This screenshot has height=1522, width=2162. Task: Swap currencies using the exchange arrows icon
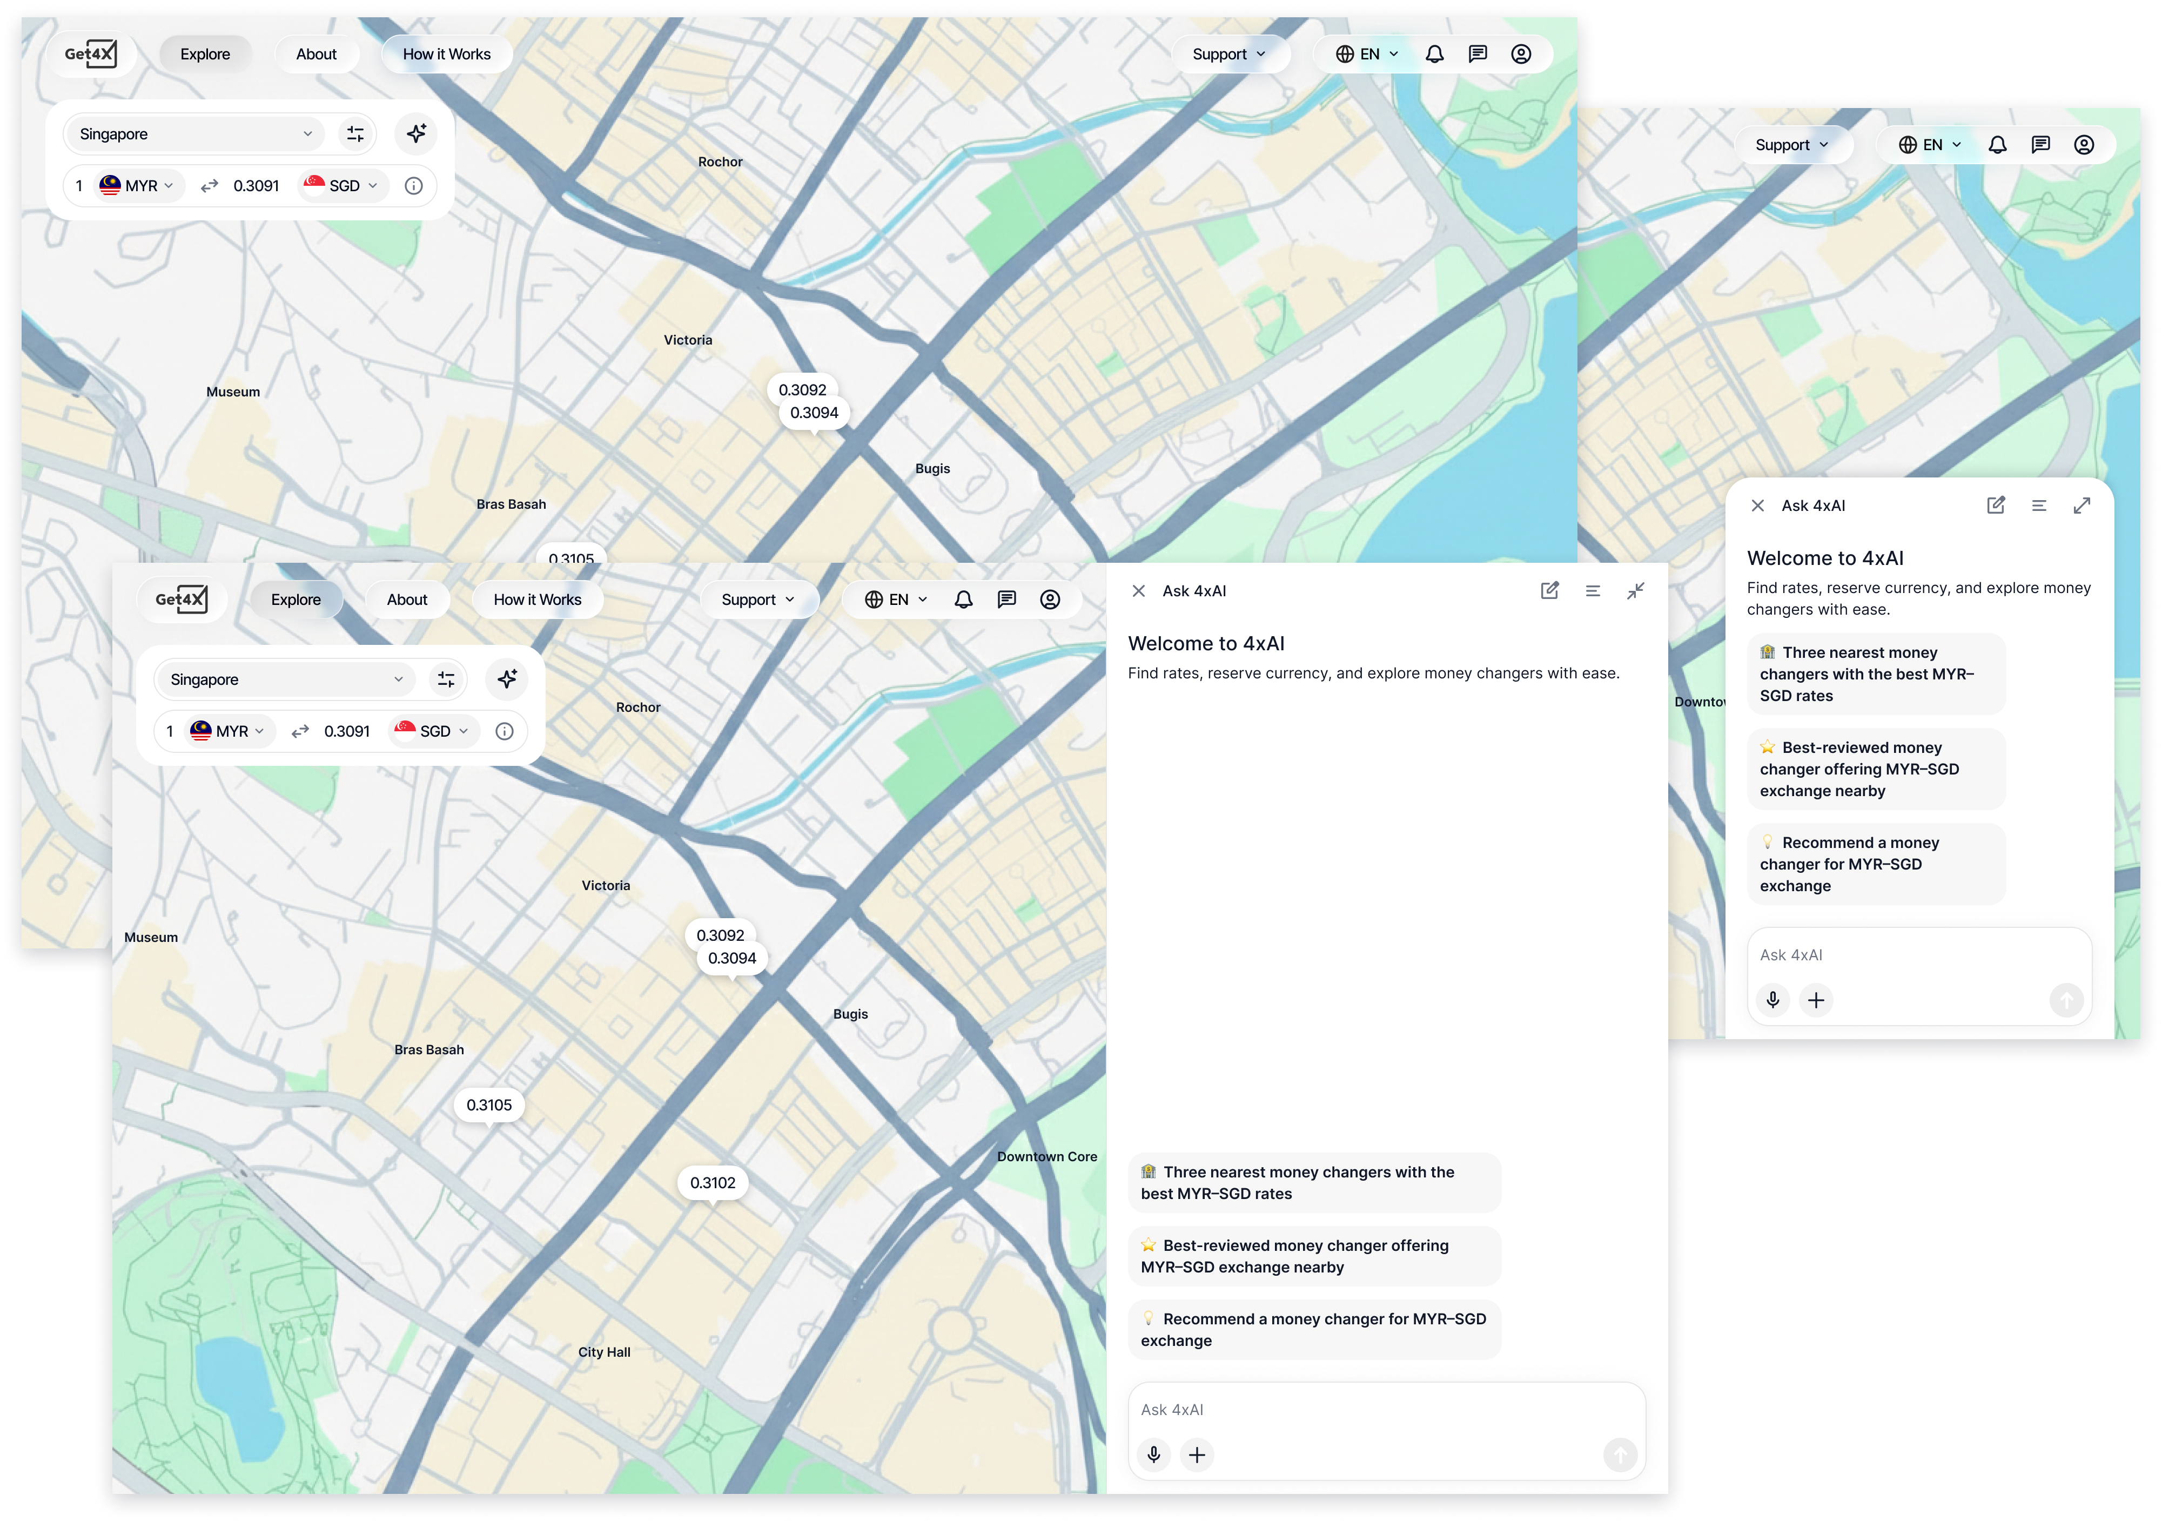(x=300, y=730)
